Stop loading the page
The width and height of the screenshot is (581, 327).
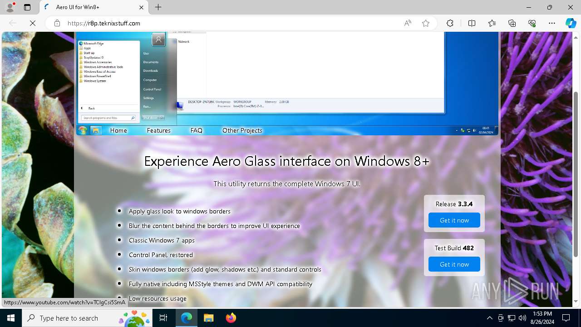pos(33,23)
